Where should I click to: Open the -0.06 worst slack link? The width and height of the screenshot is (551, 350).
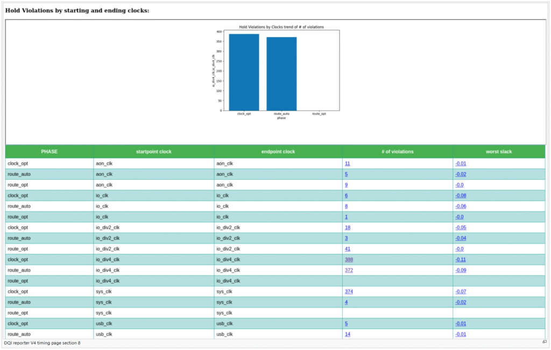coord(461,206)
